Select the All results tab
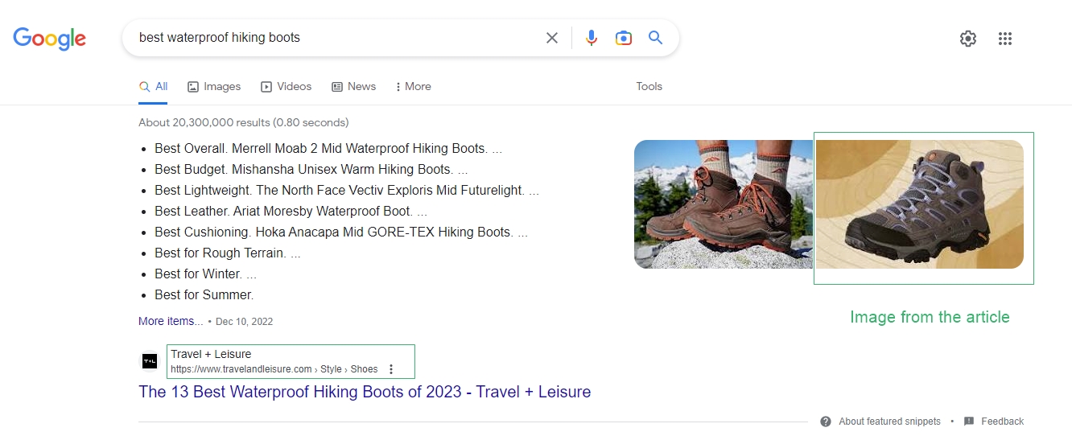Image resolution: width=1072 pixels, height=436 pixels. click(x=153, y=87)
